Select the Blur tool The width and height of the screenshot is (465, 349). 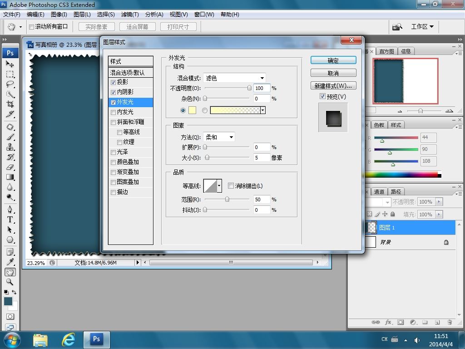coord(10,187)
